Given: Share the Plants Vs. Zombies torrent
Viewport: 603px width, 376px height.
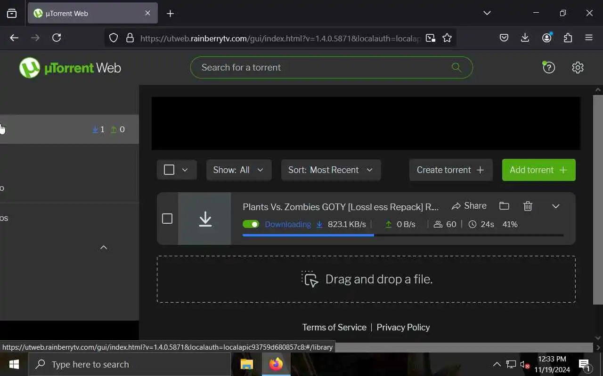Looking at the screenshot, I should click(x=469, y=206).
